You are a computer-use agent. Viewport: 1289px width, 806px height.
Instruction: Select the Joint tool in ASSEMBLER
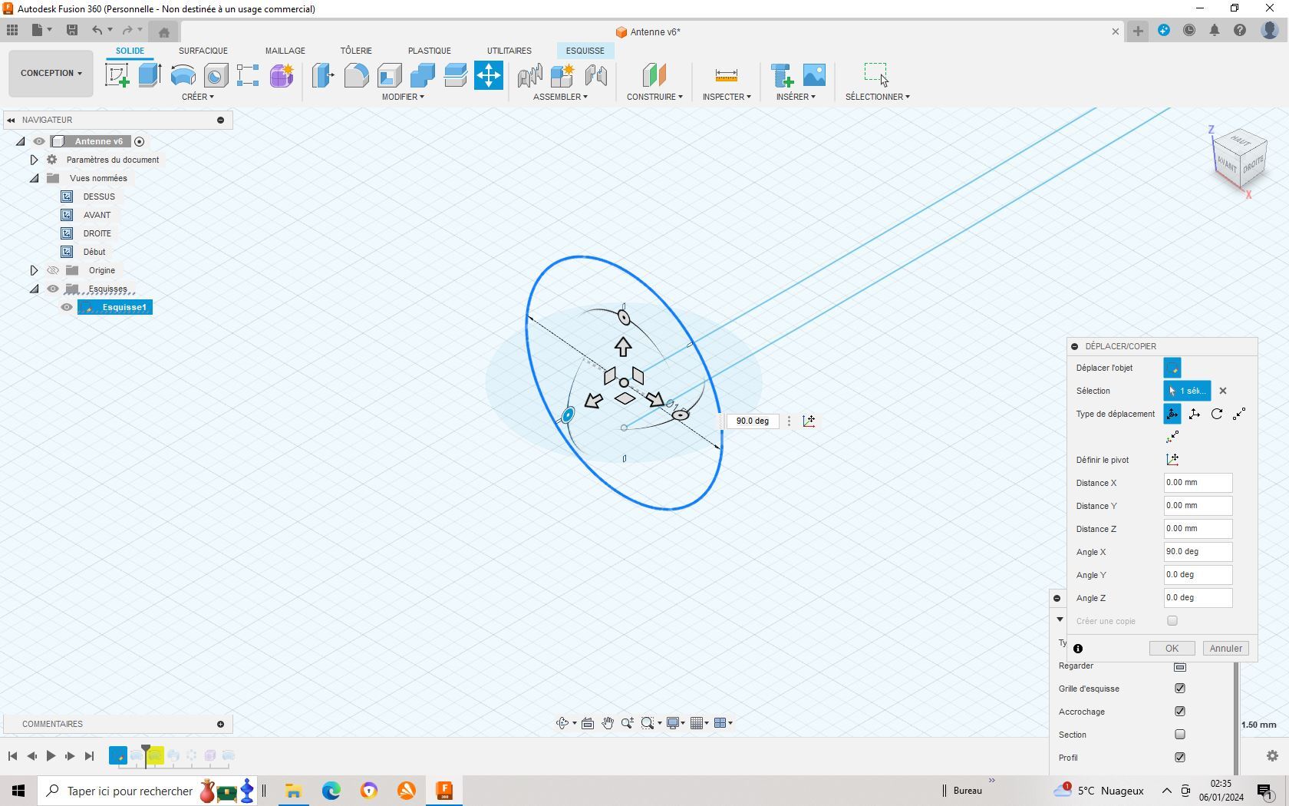tap(529, 75)
